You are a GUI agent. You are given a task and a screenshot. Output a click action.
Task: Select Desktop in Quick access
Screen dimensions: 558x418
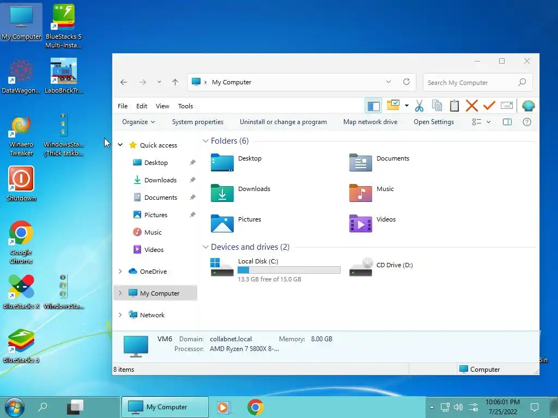point(155,162)
